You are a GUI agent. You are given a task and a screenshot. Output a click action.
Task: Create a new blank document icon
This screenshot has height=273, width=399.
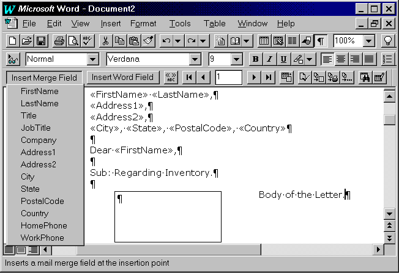coord(12,41)
